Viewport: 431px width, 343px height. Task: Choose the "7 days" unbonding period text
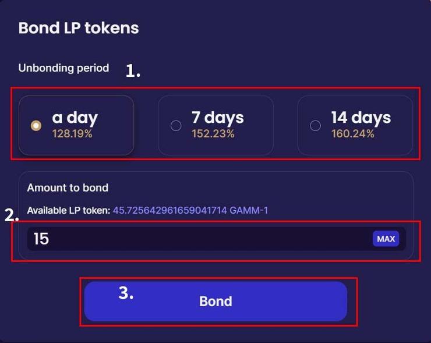click(x=218, y=118)
